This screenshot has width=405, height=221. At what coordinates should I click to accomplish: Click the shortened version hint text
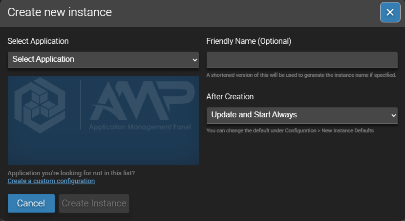301,75
